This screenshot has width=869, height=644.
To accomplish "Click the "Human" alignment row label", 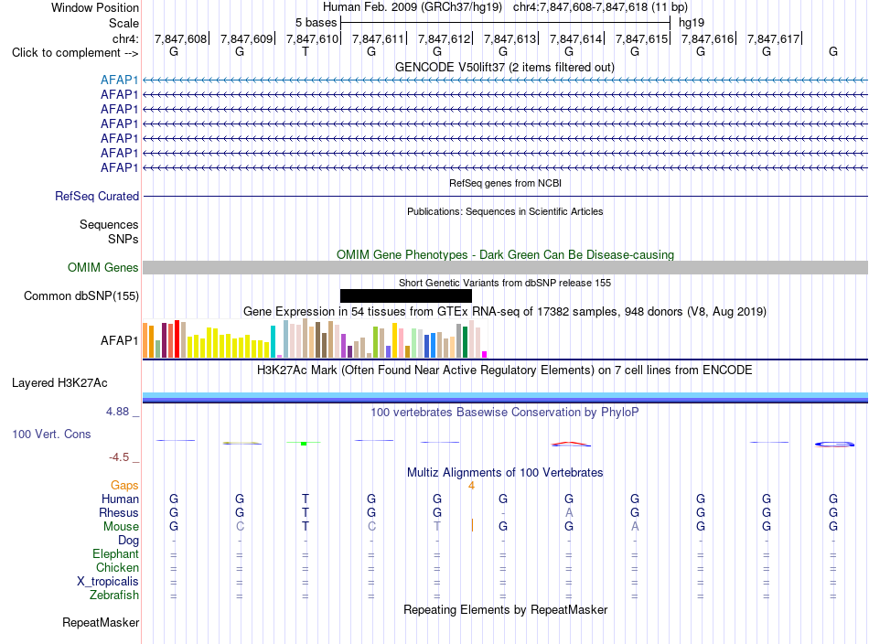I will point(120,499).
